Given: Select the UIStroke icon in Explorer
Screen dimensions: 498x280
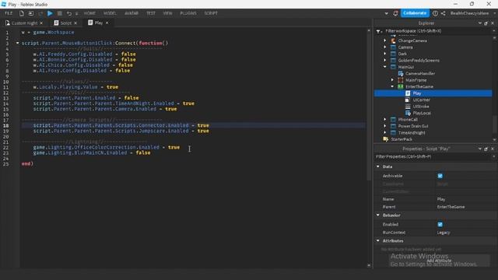Looking at the screenshot, I should 408,107.
